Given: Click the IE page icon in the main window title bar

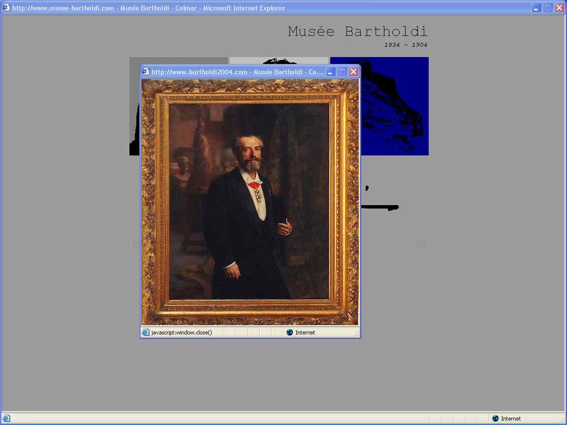Looking at the screenshot, I should click(x=6, y=8).
